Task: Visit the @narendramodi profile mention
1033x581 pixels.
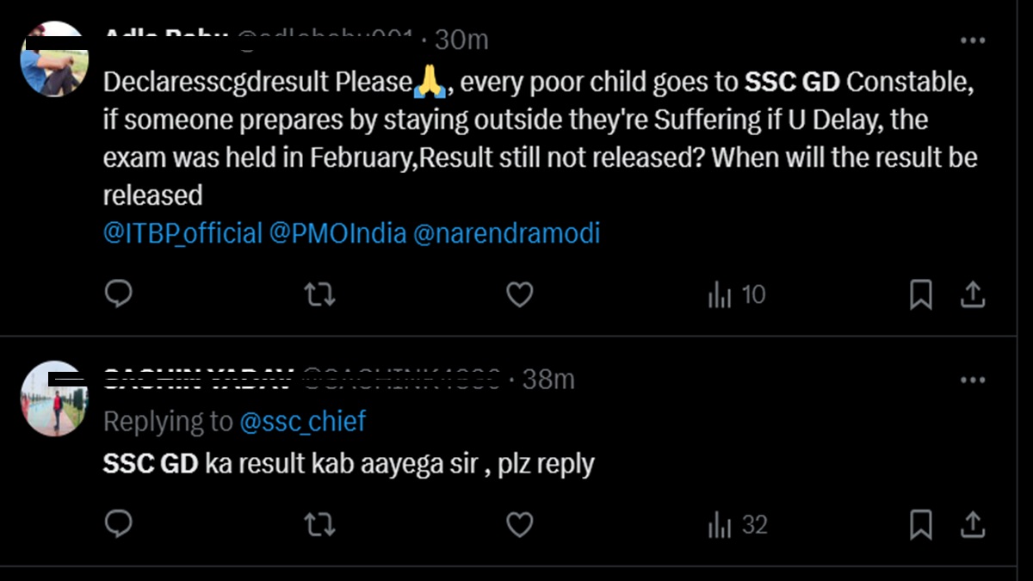Action: (x=507, y=233)
